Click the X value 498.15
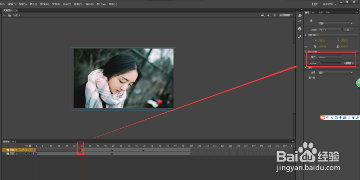 click(321, 40)
